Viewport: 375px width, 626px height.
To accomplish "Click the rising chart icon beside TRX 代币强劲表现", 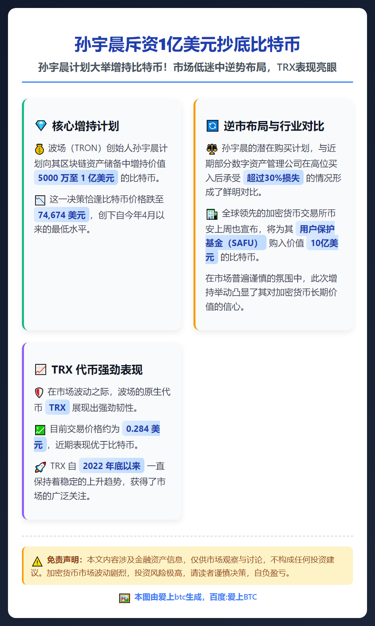I will pos(41,370).
